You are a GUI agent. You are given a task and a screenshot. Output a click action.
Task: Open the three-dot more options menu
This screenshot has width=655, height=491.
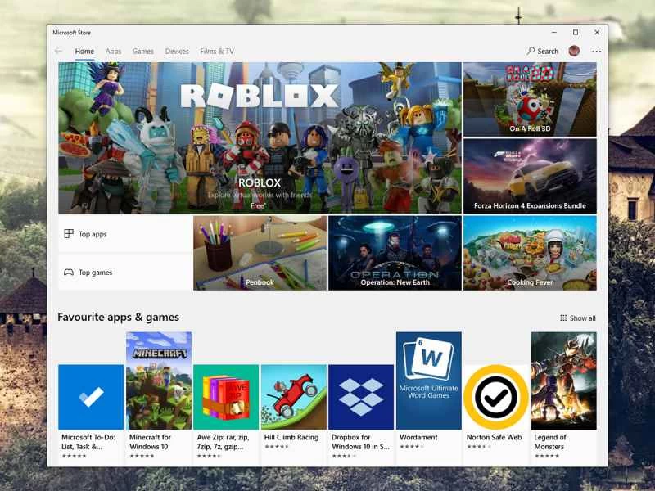pyautogui.click(x=596, y=52)
